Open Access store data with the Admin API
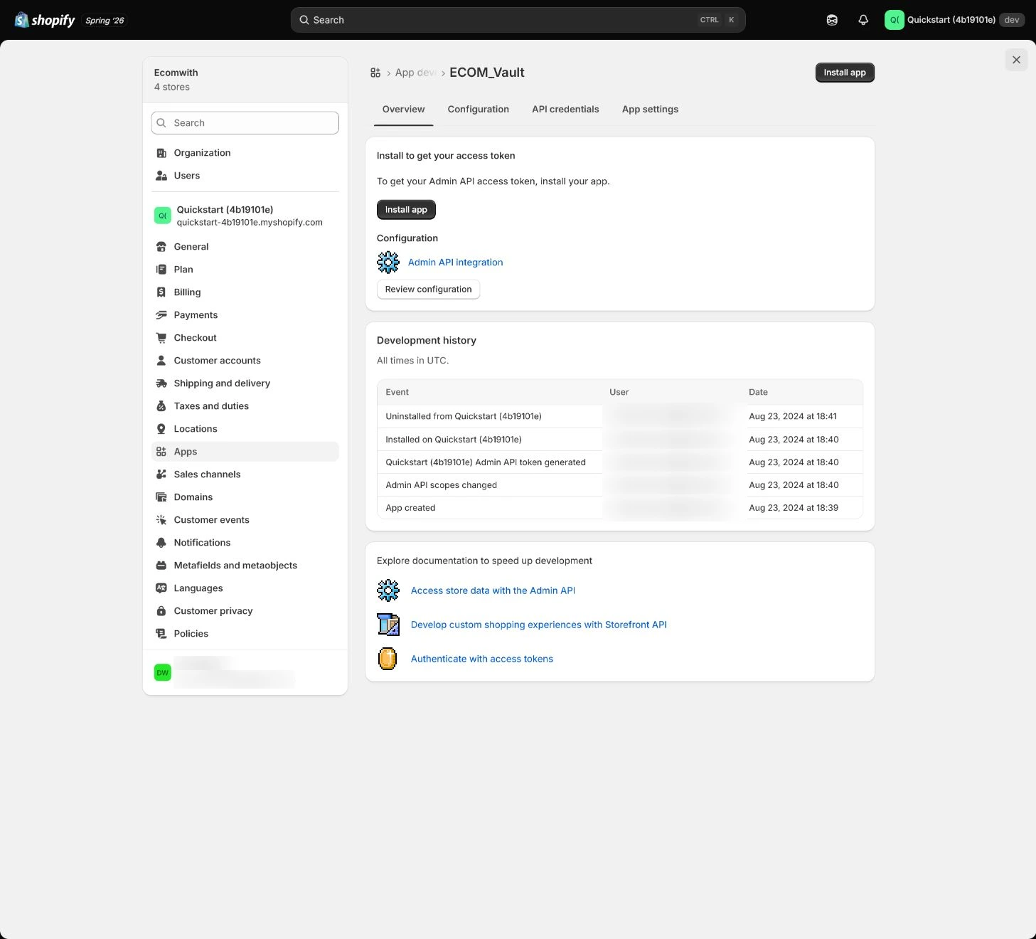The image size is (1036, 939). (x=493, y=590)
